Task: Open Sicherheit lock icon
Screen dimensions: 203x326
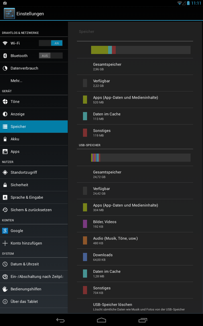Action: [x=5, y=185]
